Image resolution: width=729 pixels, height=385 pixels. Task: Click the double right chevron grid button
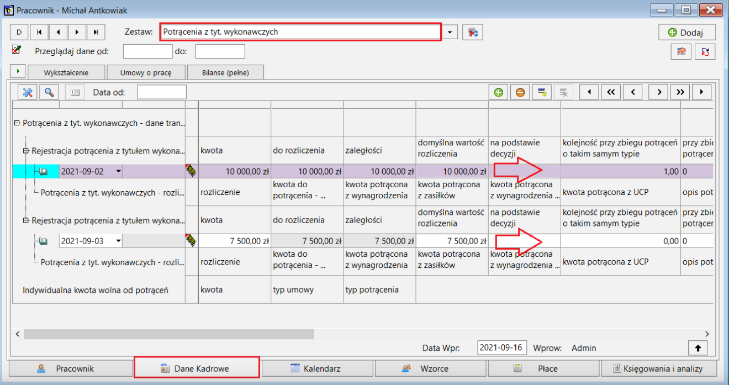pyautogui.click(x=680, y=92)
